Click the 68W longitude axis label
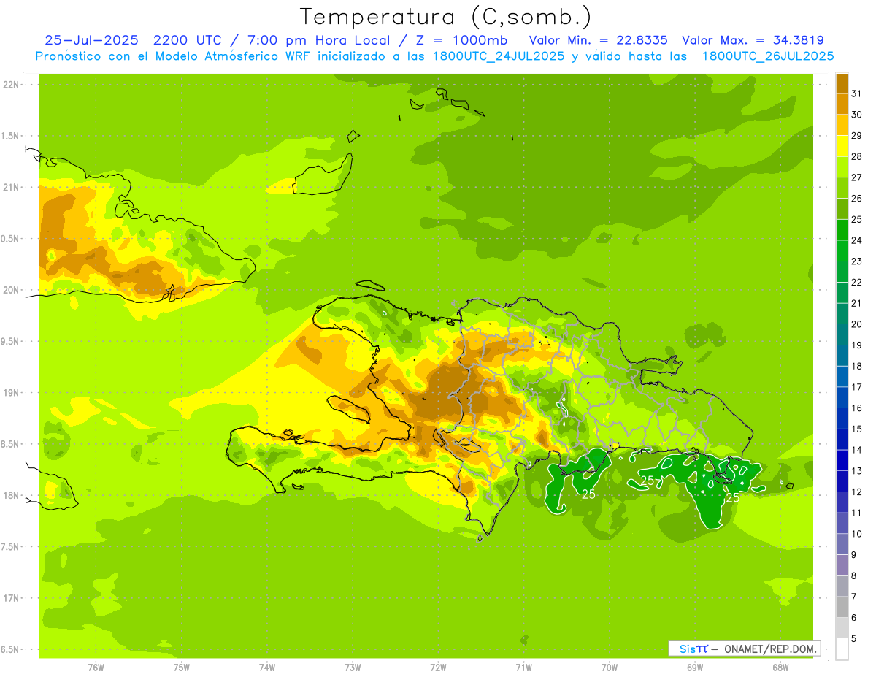This screenshot has width=876, height=677. click(x=780, y=667)
